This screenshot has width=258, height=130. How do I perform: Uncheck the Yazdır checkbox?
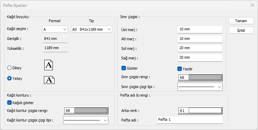click(179, 69)
